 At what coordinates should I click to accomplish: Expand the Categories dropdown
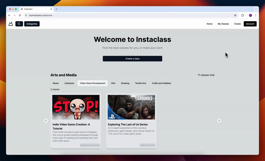pos(32,24)
